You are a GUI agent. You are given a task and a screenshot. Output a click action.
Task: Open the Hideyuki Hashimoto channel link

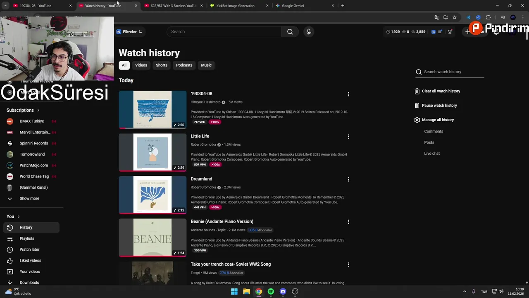click(x=205, y=102)
